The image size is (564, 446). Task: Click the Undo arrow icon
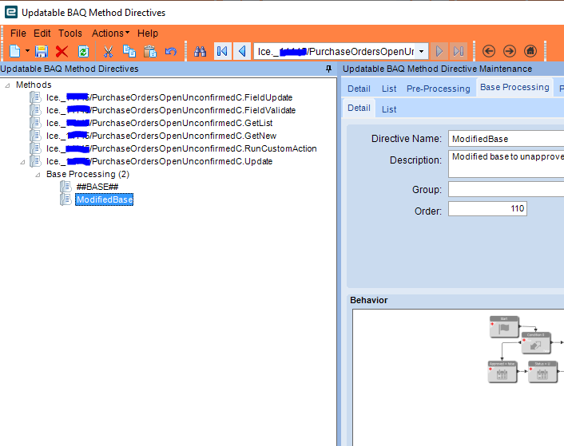171,51
